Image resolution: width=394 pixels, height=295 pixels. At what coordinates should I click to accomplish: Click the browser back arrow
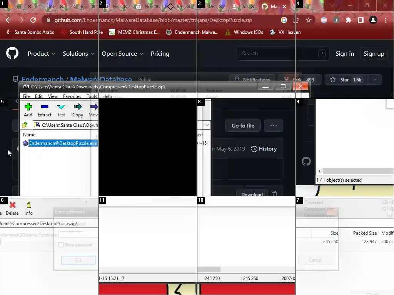click(8, 20)
